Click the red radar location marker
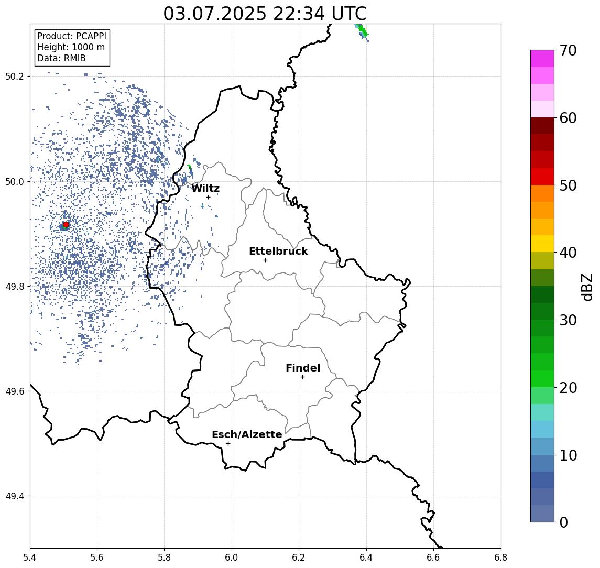 pyautogui.click(x=66, y=225)
